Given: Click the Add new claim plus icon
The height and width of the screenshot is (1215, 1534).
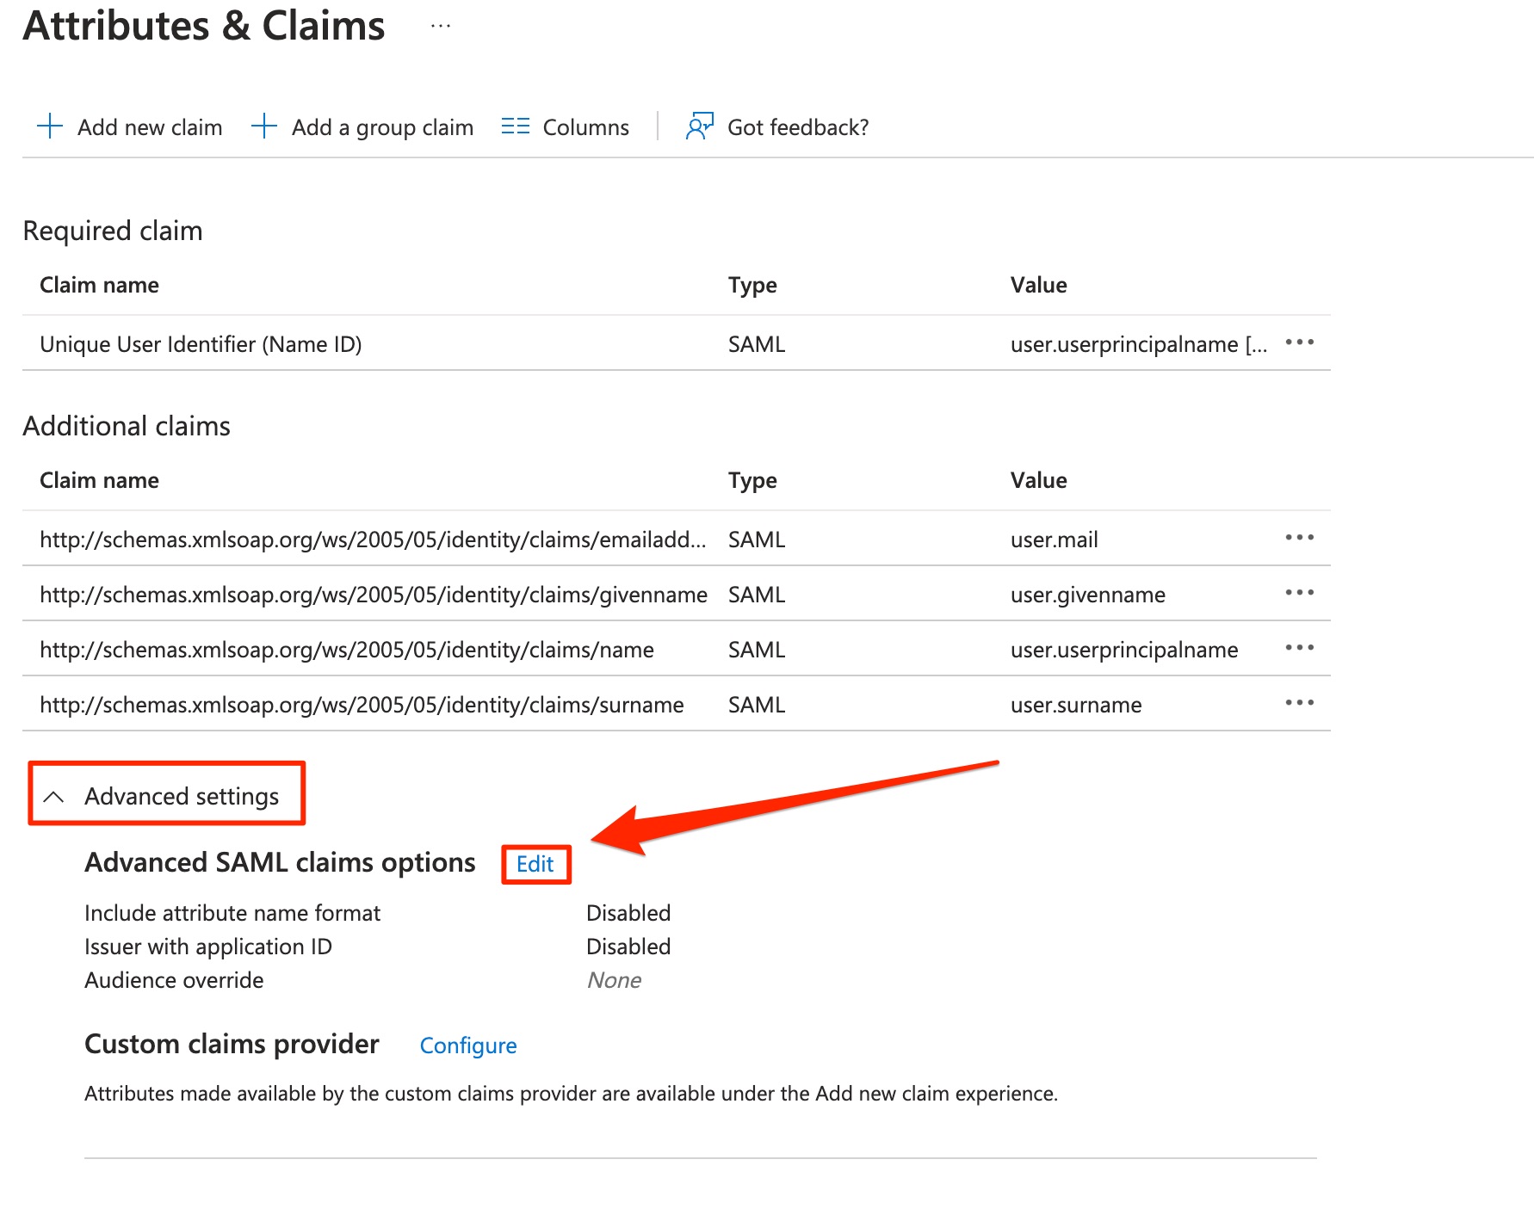Looking at the screenshot, I should coord(49,126).
